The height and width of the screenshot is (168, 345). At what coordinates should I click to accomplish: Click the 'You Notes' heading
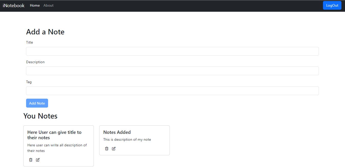pyautogui.click(x=40, y=116)
